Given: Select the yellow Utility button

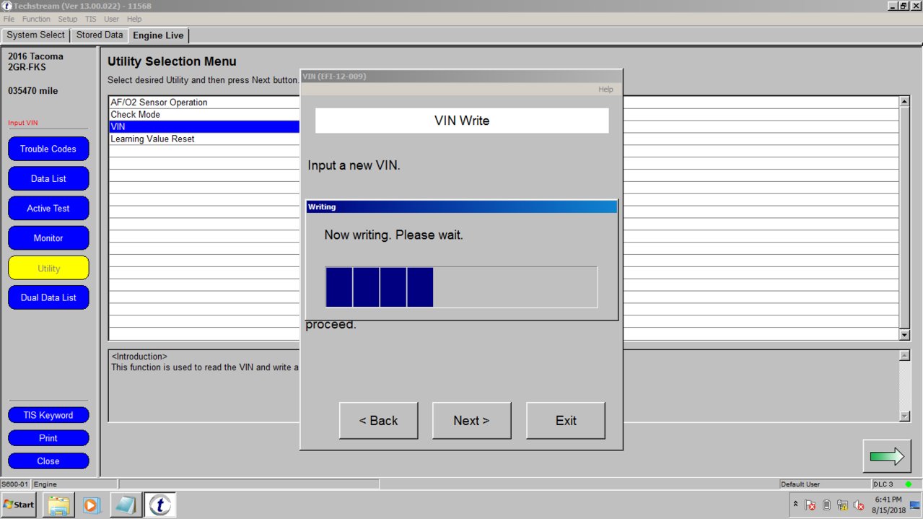Looking at the screenshot, I should (48, 268).
